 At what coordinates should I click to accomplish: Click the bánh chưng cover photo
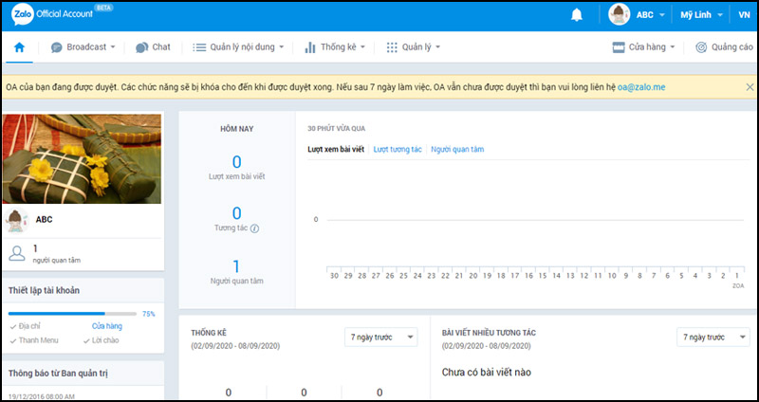point(82,158)
